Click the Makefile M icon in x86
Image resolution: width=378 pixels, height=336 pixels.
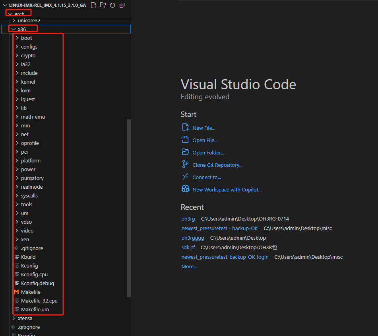point(16,292)
